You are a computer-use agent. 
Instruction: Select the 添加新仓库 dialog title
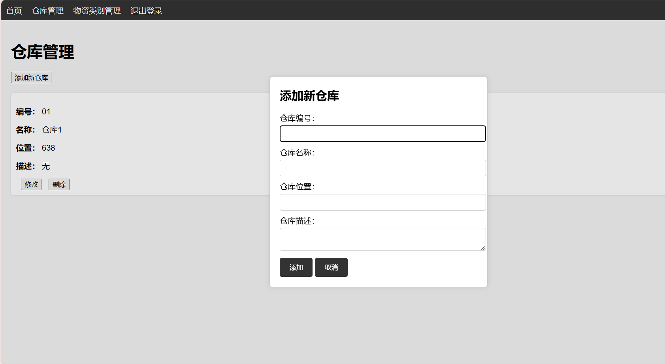pyautogui.click(x=309, y=96)
